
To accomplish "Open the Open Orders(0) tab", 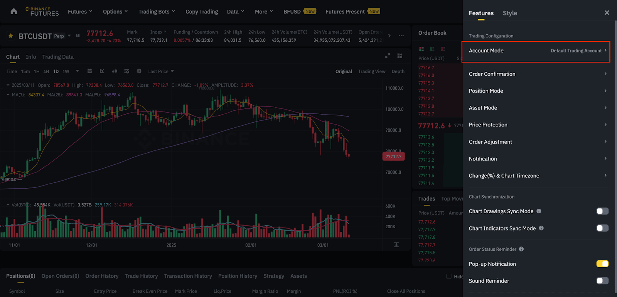I will (x=60, y=276).
